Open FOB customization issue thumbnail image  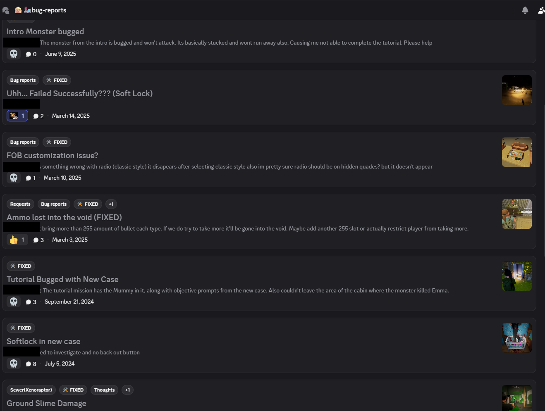point(517,152)
